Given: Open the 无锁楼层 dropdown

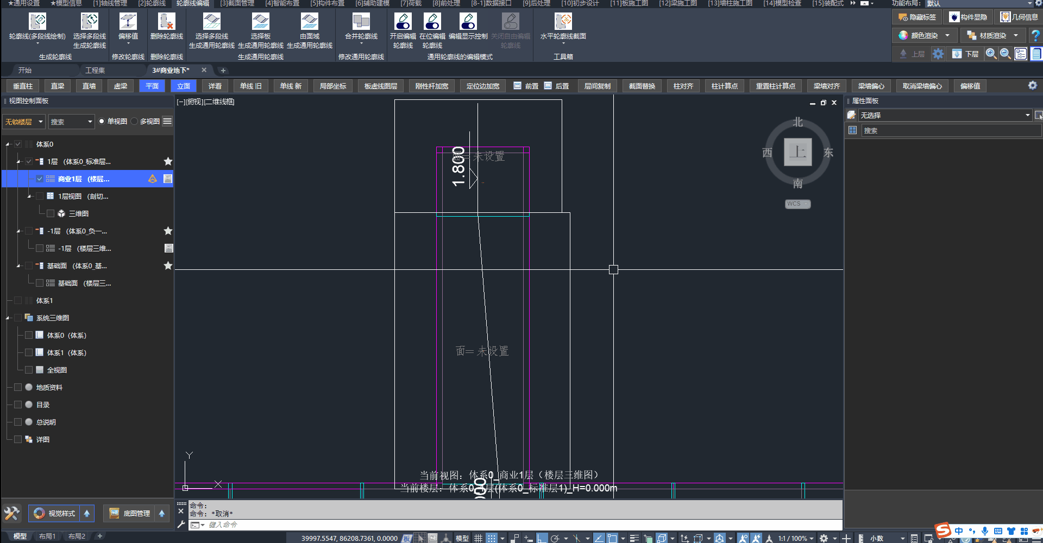Looking at the screenshot, I should pos(23,122).
